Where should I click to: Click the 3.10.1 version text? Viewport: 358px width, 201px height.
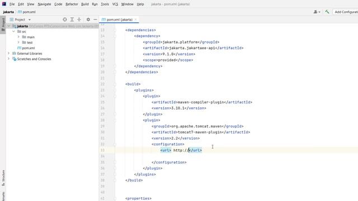[x=178, y=108]
